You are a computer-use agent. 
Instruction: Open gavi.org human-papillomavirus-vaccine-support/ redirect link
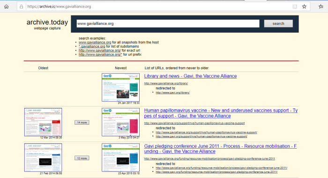(x=201, y=136)
